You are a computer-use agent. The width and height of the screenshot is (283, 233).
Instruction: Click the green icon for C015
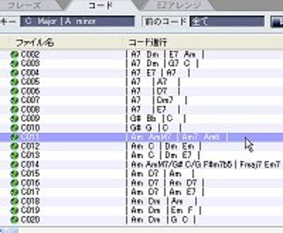pos(14,174)
